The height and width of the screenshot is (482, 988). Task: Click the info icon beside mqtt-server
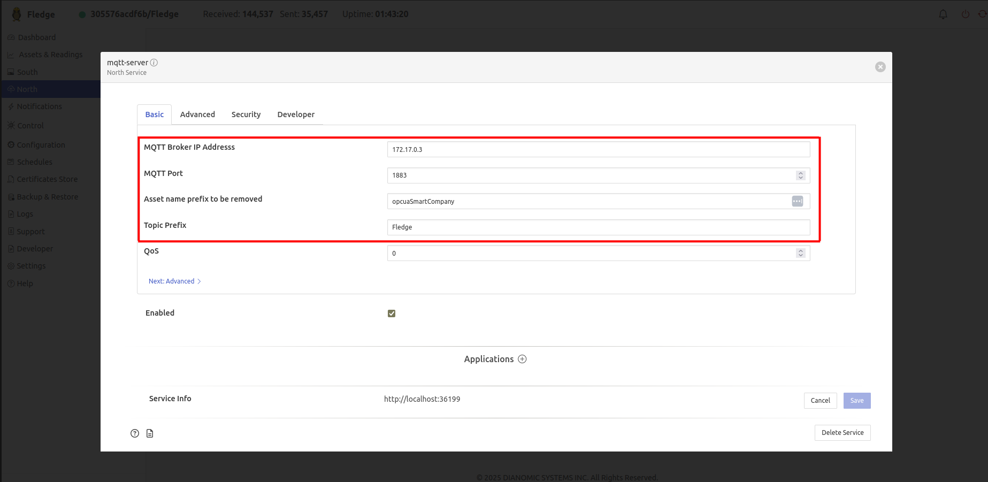tap(154, 63)
